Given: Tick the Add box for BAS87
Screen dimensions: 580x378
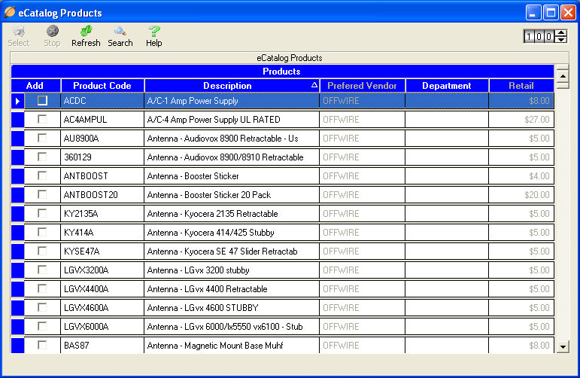Looking at the screenshot, I should [x=42, y=345].
